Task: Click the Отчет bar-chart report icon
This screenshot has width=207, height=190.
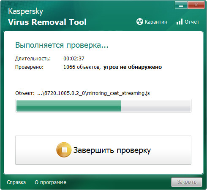Action: click(180, 22)
